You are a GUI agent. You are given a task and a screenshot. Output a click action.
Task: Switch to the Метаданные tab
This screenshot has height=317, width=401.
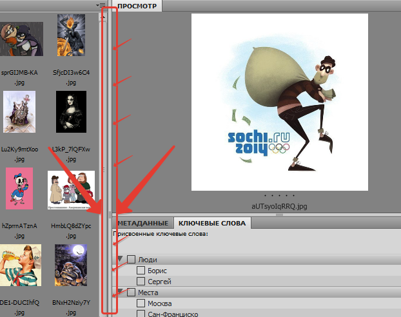point(142,223)
